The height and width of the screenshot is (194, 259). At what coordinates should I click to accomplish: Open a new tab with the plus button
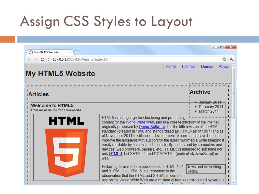point(77,53)
